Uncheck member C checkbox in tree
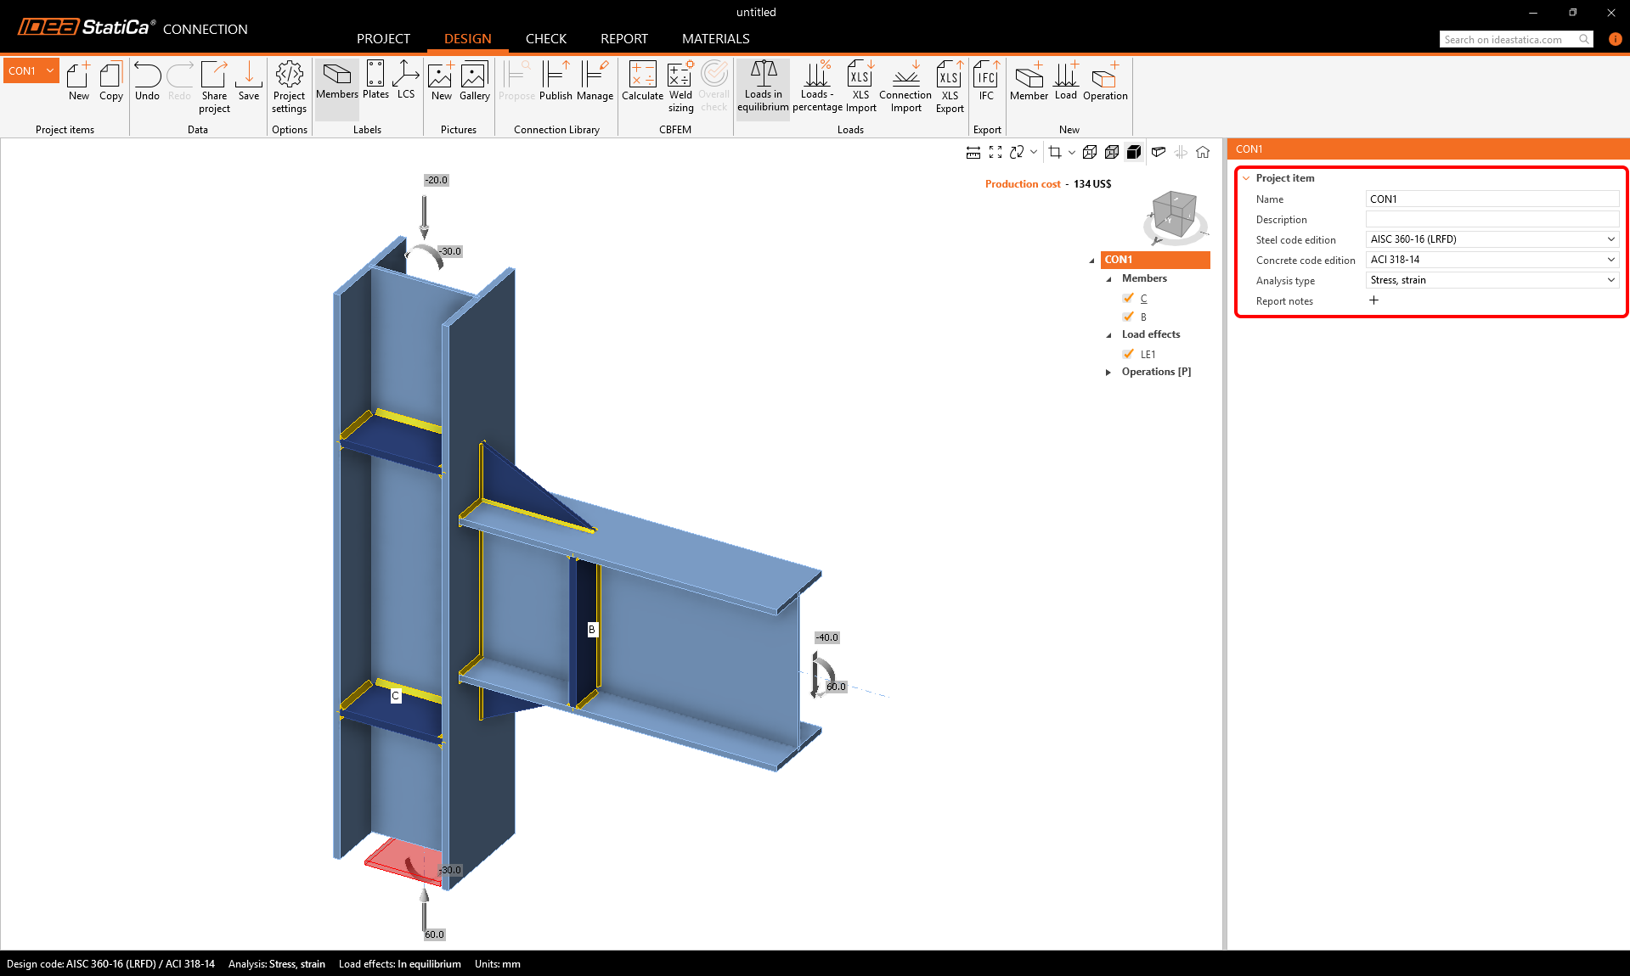This screenshot has width=1630, height=976. click(x=1128, y=298)
